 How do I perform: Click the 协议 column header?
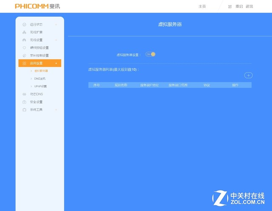207,85
